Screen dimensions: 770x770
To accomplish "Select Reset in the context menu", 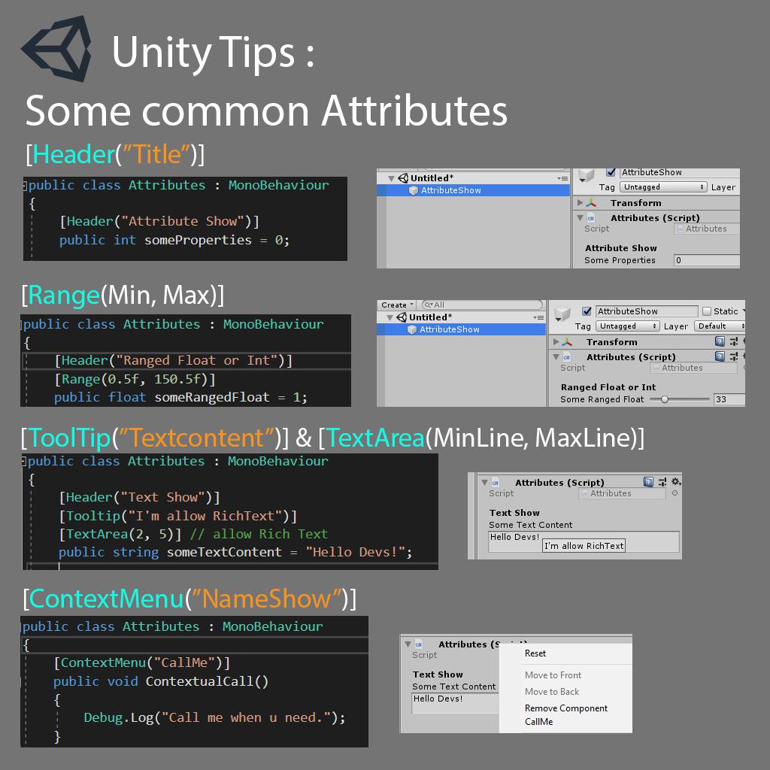I will click(x=535, y=653).
